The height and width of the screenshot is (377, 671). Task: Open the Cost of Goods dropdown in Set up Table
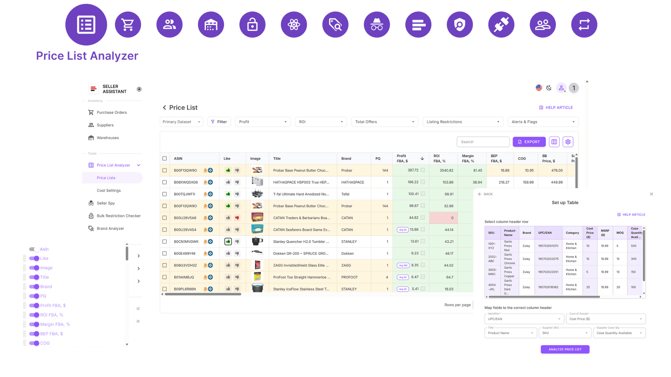(x=606, y=319)
